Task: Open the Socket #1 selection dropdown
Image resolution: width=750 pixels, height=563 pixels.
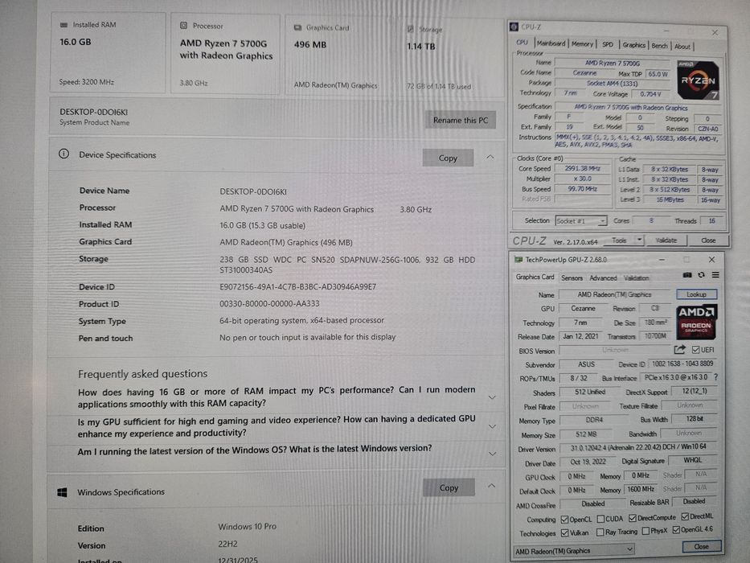Action: [581, 220]
